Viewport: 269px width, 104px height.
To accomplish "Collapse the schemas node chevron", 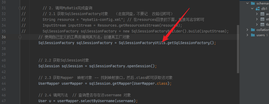I will (247, 3).
